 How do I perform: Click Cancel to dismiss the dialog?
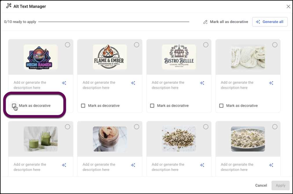click(261, 185)
